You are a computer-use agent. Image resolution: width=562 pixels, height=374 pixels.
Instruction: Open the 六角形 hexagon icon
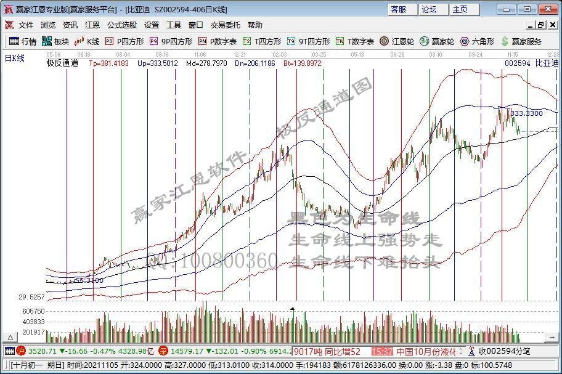click(x=465, y=41)
